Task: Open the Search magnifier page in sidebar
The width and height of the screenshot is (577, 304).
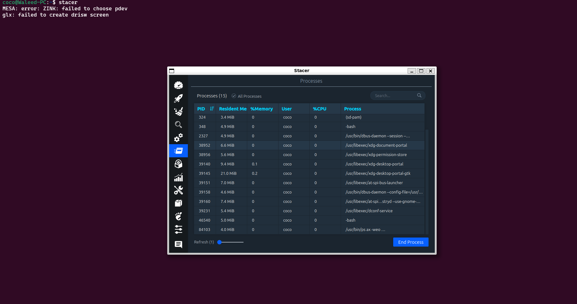Action: [x=178, y=125]
